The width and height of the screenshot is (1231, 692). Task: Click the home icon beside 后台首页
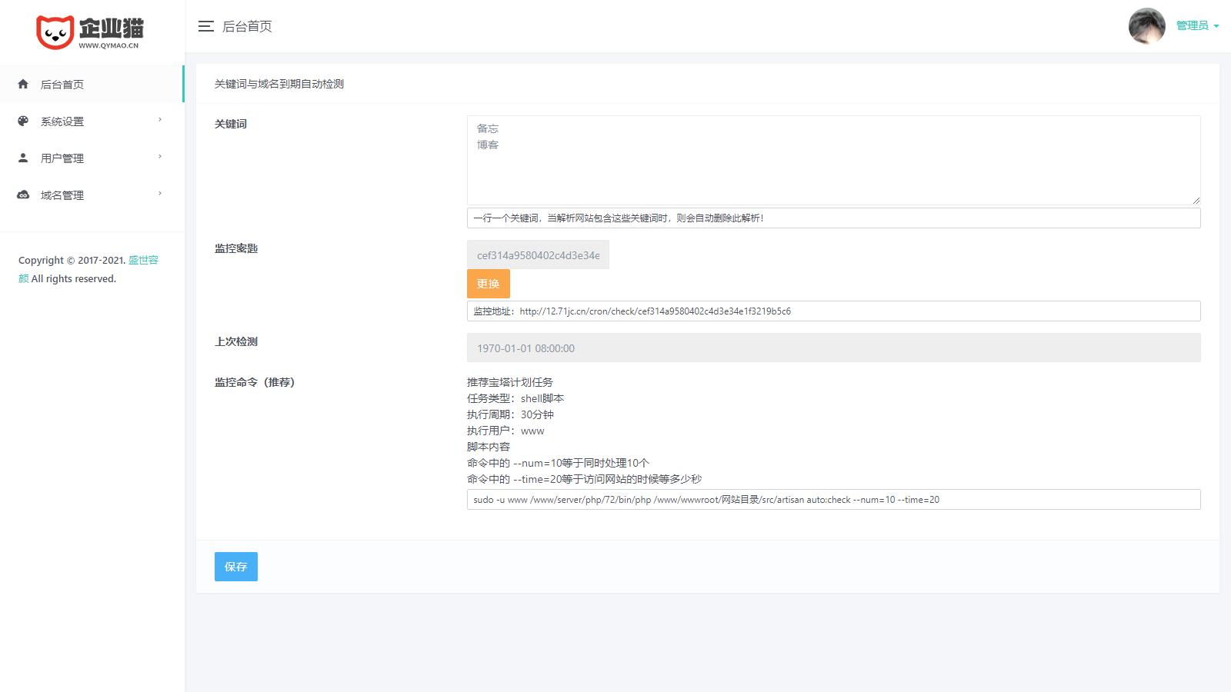23,84
